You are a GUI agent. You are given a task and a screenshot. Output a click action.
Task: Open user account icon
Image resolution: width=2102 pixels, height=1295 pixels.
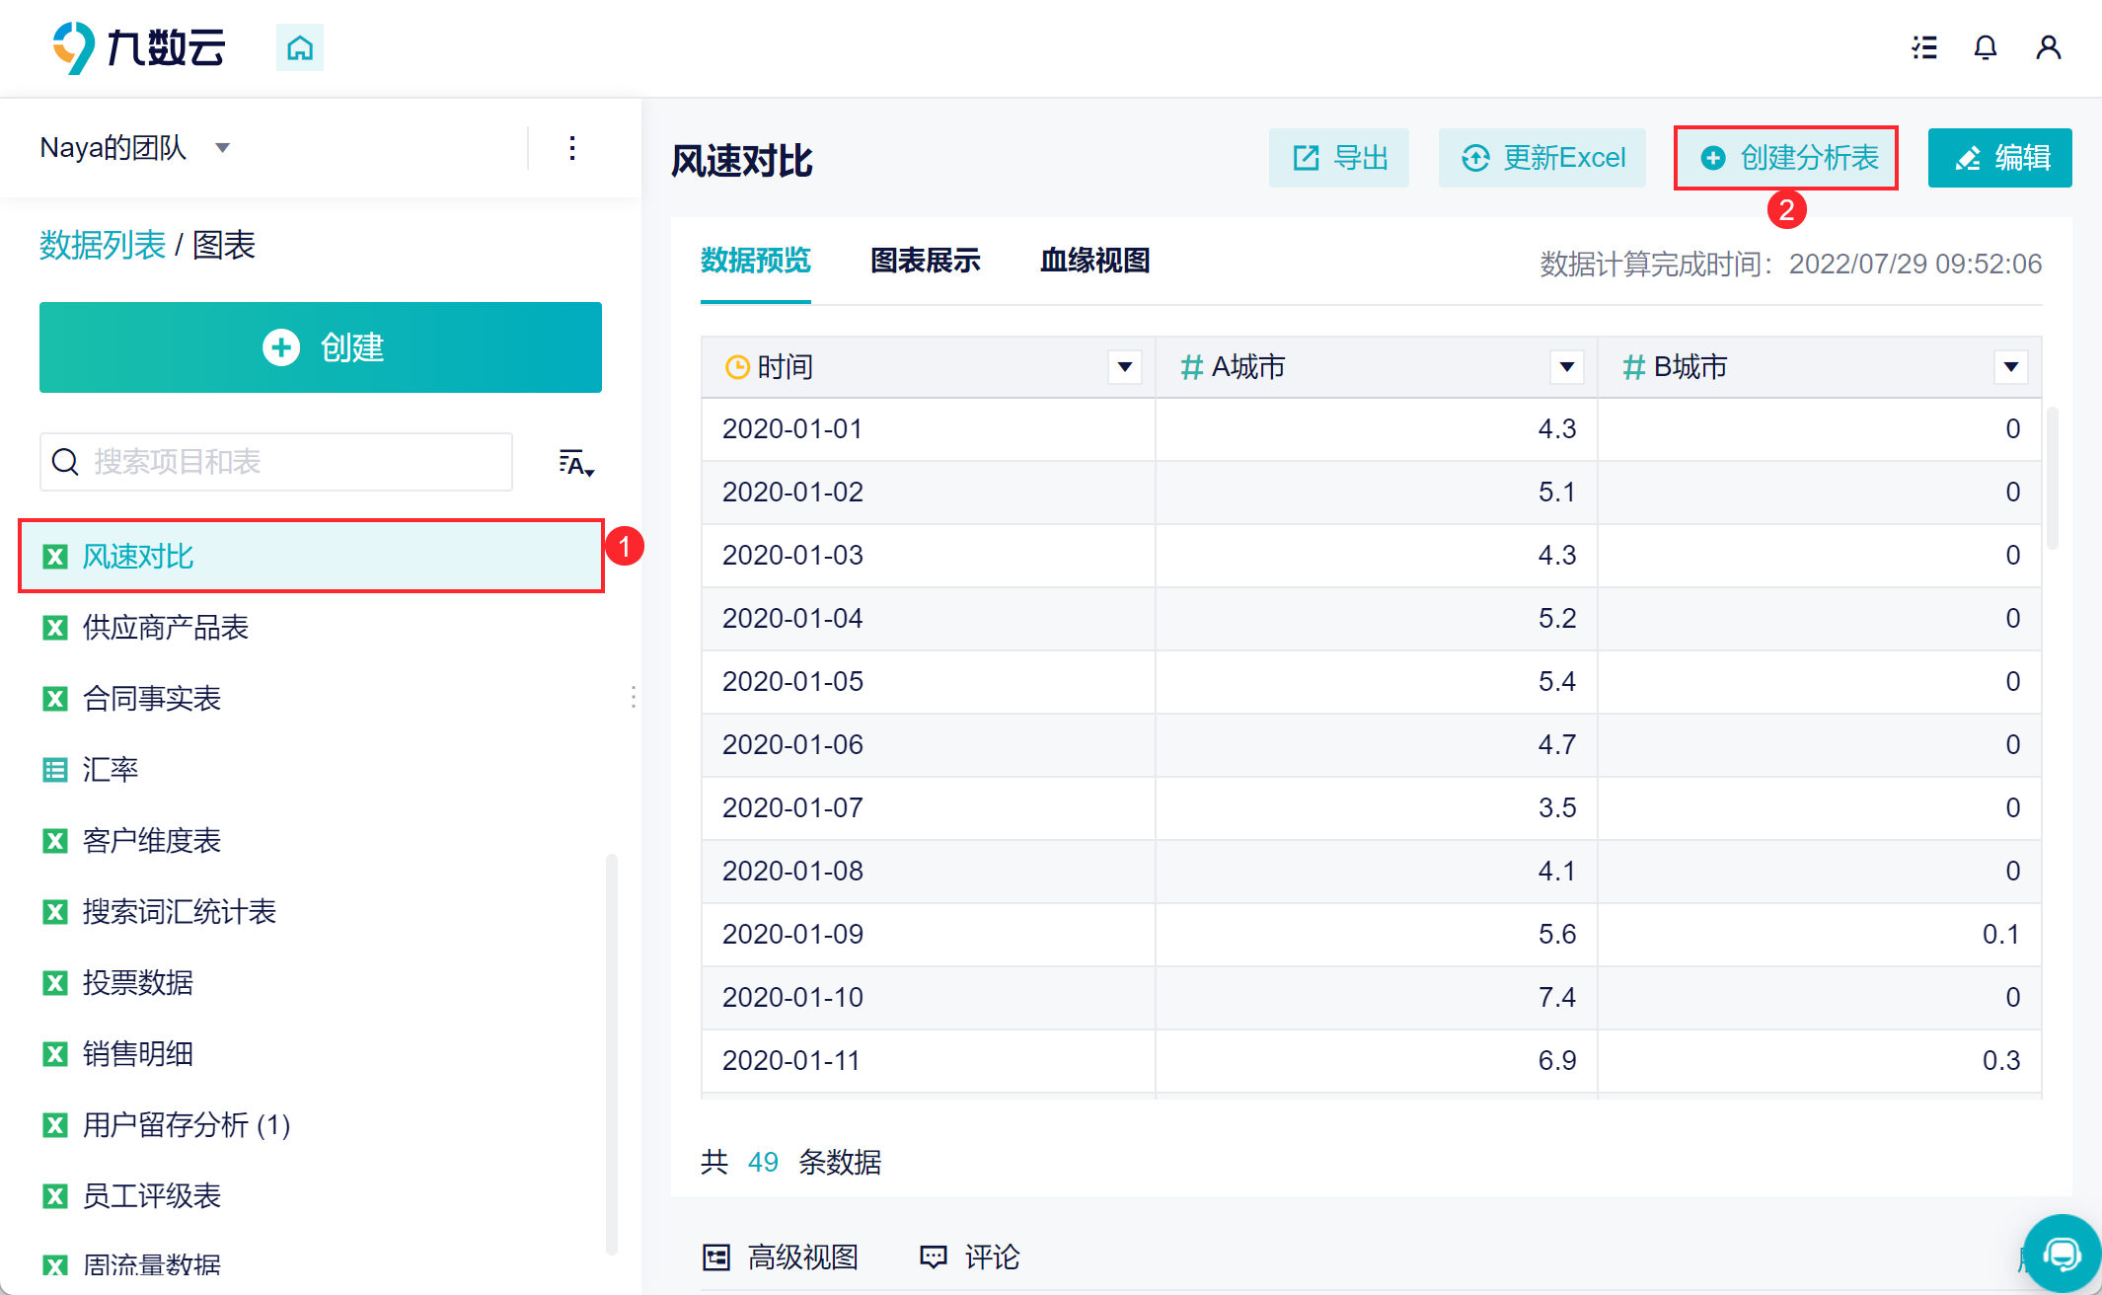[x=2049, y=47]
